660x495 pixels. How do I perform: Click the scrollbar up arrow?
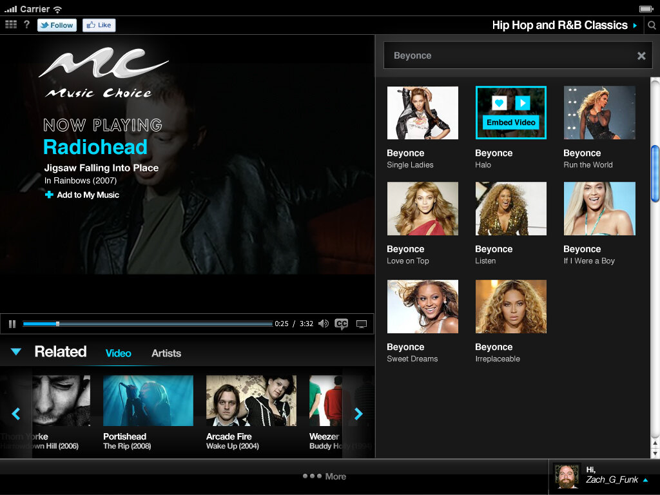click(x=655, y=443)
